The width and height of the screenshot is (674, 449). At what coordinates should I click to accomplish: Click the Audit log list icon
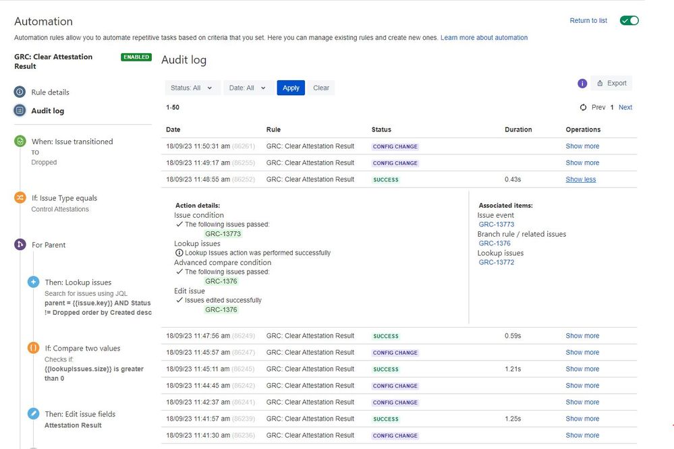pyautogui.click(x=20, y=111)
